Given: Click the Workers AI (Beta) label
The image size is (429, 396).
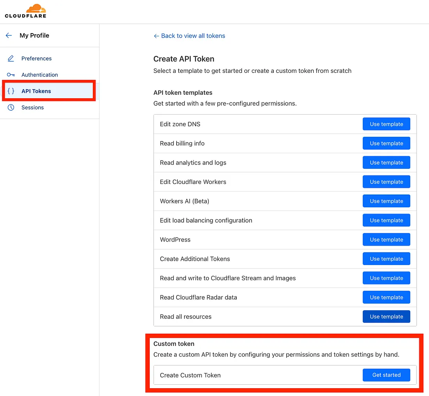Looking at the screenshot, I should [184, 201].
